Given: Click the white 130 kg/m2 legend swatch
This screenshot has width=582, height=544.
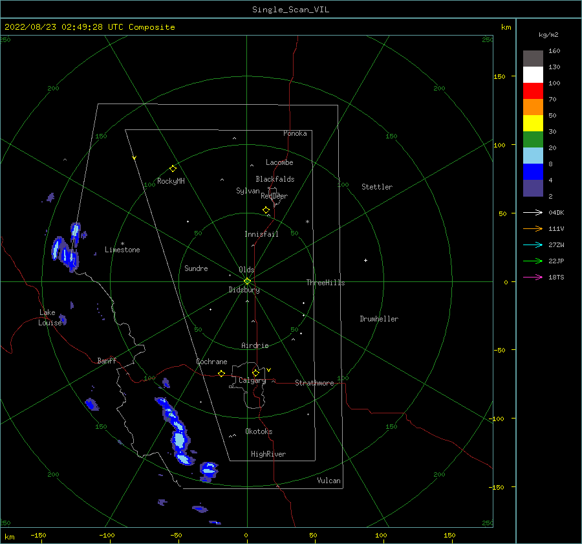Looking at the screenshot, I should (x=533, y=74).
